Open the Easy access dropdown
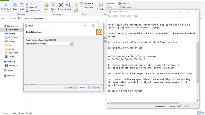This screenshot has width=205, height=115. (87, 7)
